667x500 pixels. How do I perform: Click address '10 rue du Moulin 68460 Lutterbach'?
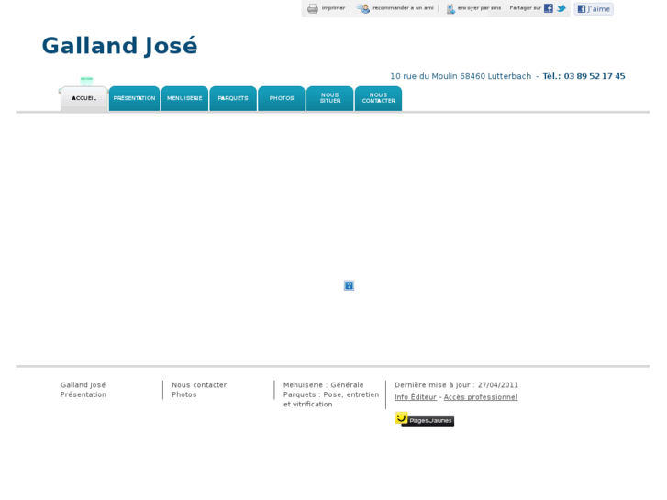click(461, 76)
